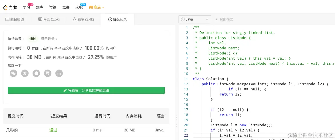Screen dimensions: 335x140
Task: Click the 29.25% memory percentile
Action: [x=96, y=57]
